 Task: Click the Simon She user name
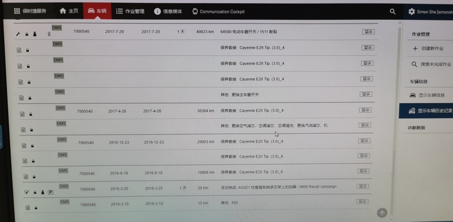coord(435,12)
